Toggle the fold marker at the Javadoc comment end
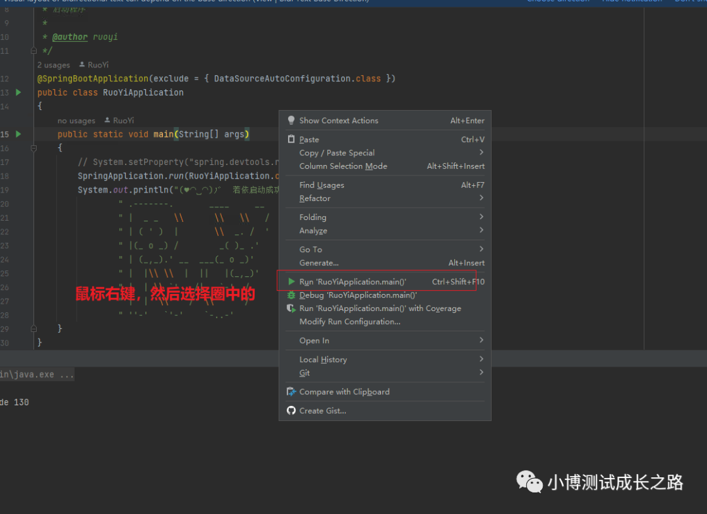The image size is (707, 514). [33, 51]
